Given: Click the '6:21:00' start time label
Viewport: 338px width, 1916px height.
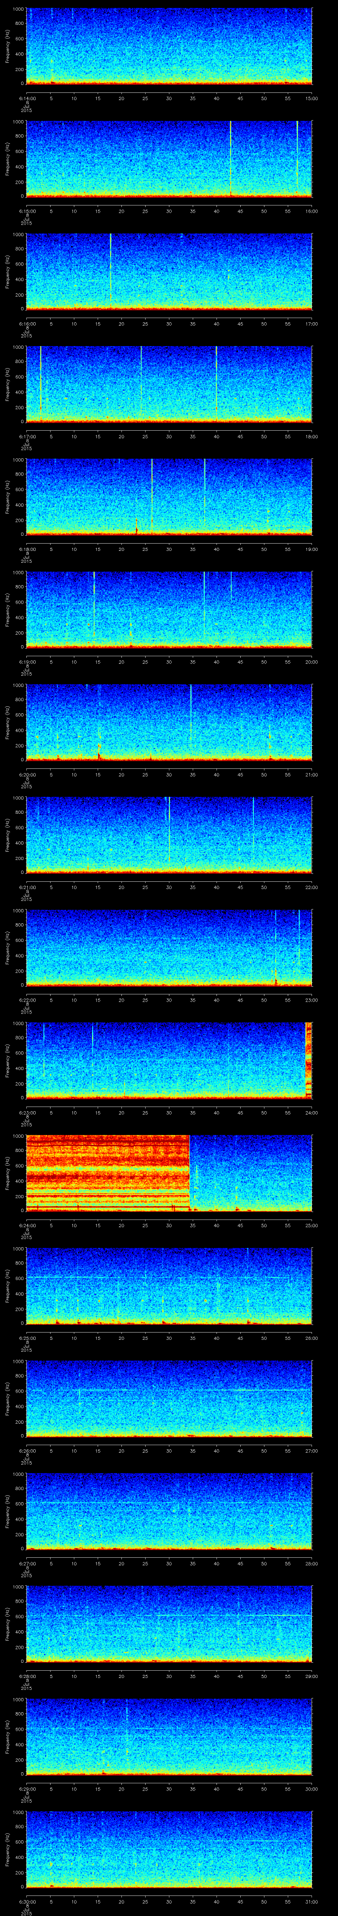Looking at the screenshot, I should 27,887.
